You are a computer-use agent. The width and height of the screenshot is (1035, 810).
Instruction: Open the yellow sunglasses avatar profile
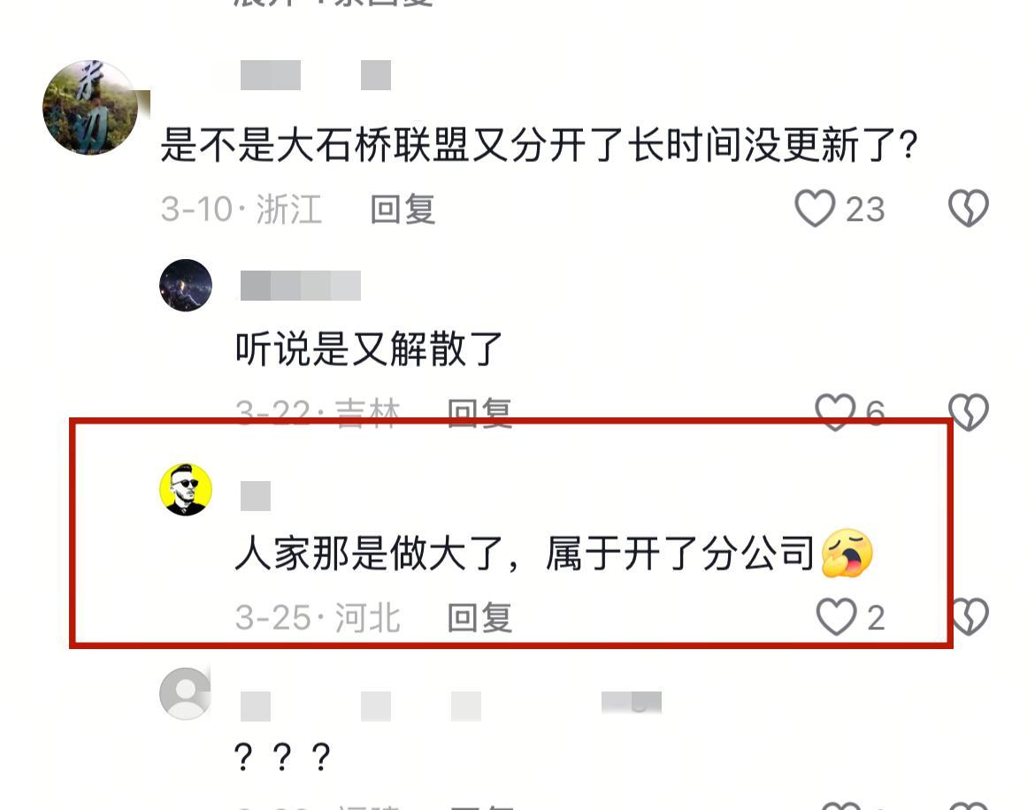point(186,489)
